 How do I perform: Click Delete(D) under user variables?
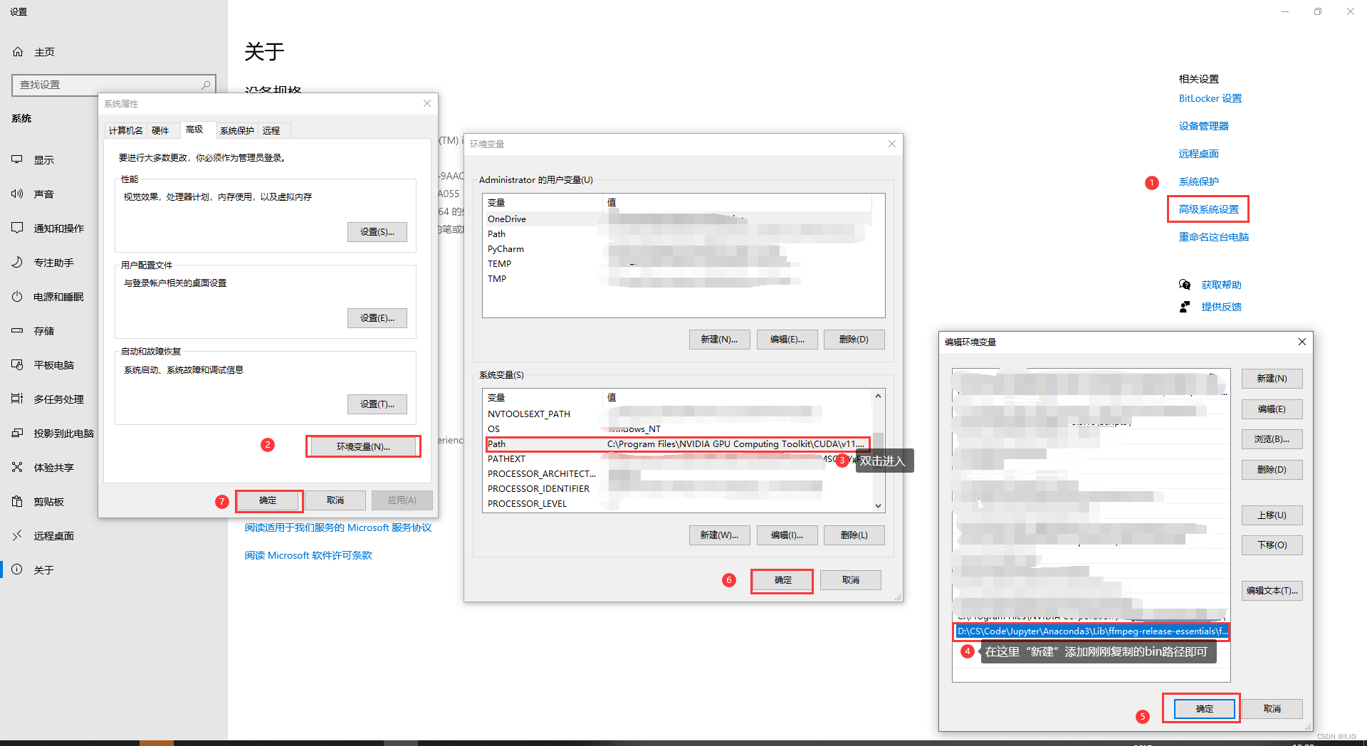click(854, 340)
